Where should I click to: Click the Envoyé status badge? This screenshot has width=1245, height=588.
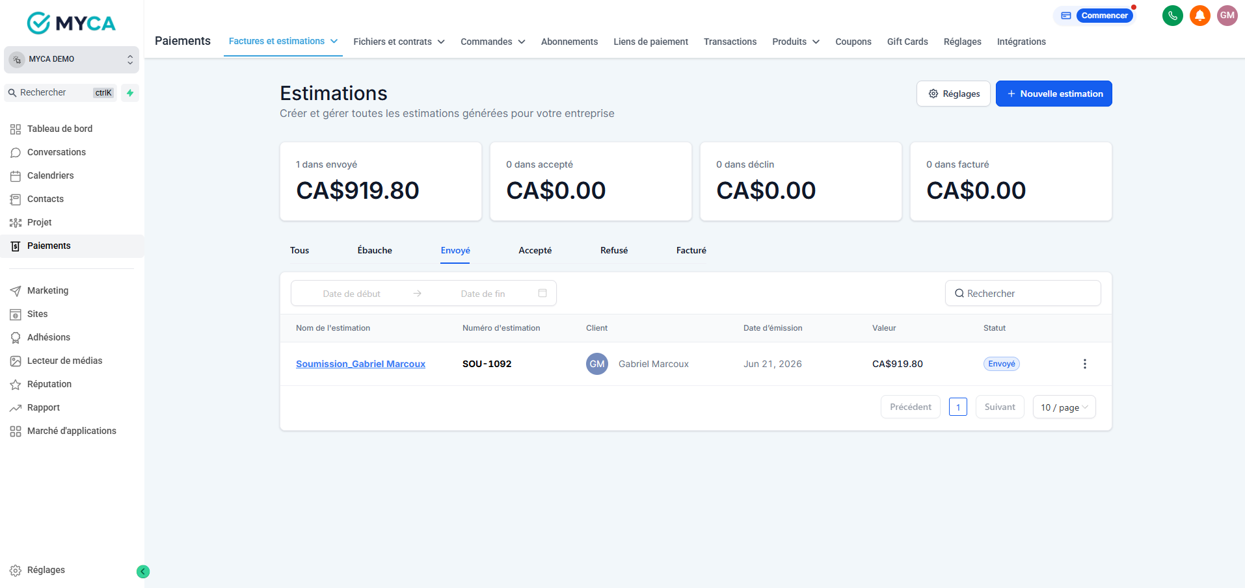1002,364
